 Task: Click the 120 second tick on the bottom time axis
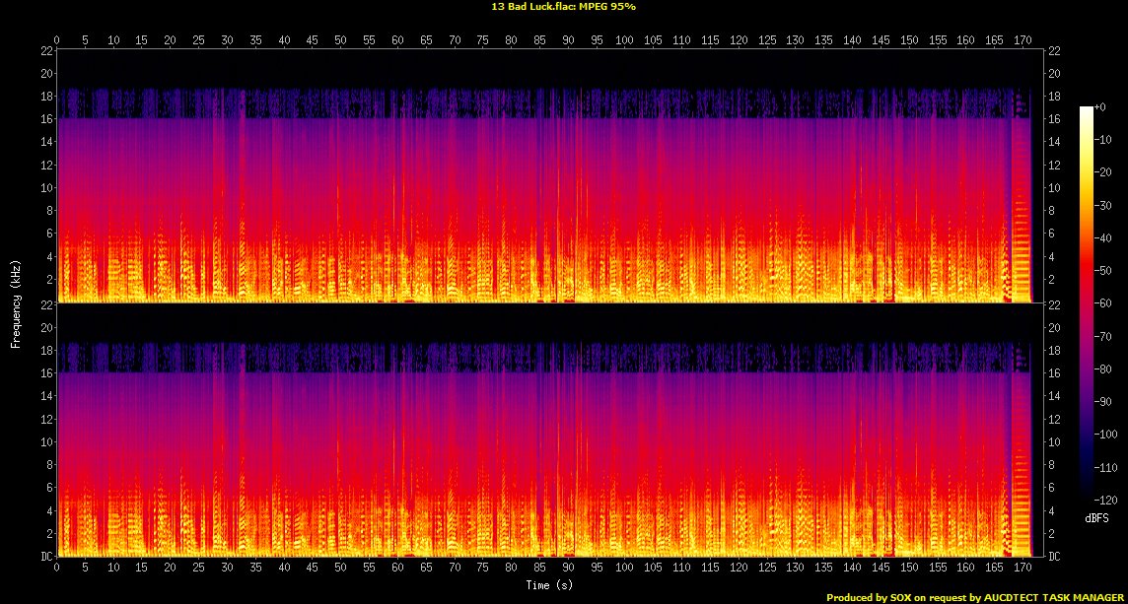pos(739,569)
